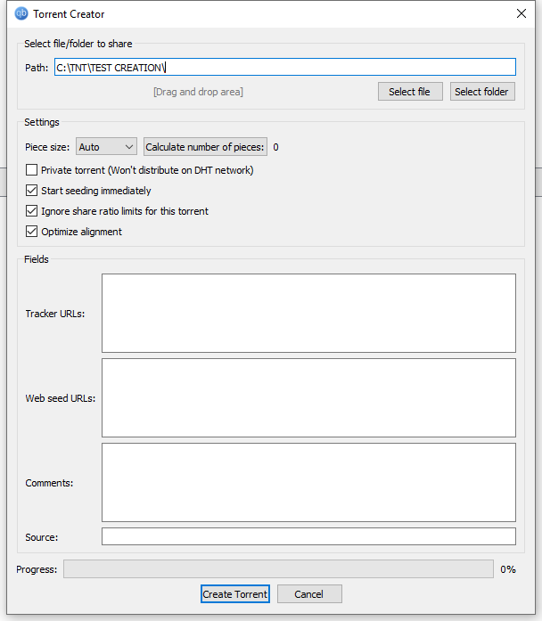Disable the Optimize alignment checkbox
542x621 pixels.
pyautogui.click(x=32, y=232)
